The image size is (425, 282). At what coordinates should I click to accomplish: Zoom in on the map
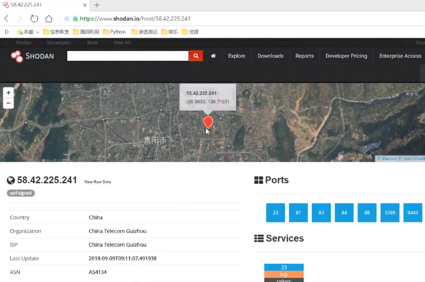(9, 92)
